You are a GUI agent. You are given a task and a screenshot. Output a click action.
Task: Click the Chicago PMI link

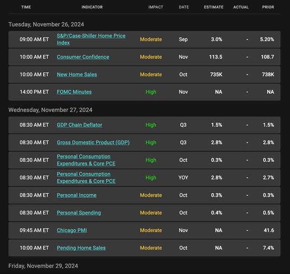pyautogui.click(x=72, y=230)
